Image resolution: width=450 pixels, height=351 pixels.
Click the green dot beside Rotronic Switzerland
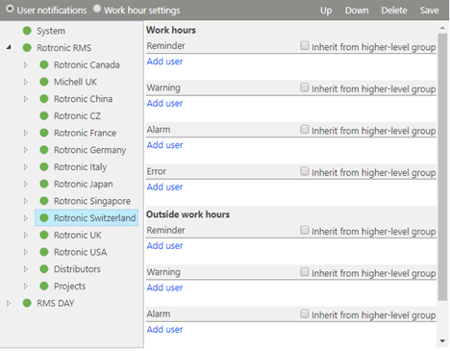click(44, 218)
